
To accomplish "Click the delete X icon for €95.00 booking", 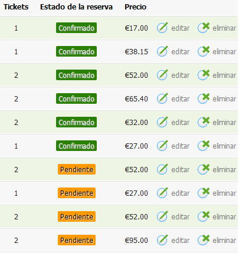I will [204, 240].
